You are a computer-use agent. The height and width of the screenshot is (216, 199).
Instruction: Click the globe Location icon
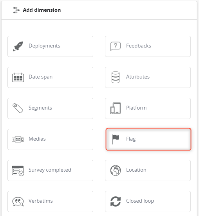tap(116, 170)
